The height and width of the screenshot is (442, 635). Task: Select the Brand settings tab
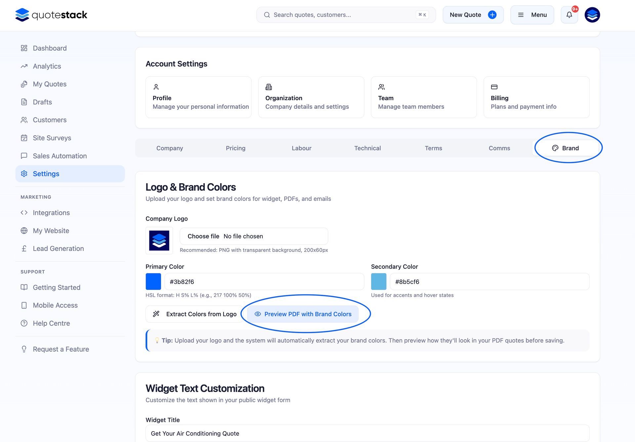click(566, 148)
